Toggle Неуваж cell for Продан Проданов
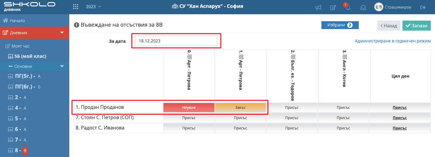The height and width of the screenshot is (157, 435). click(x=189, y=108)
